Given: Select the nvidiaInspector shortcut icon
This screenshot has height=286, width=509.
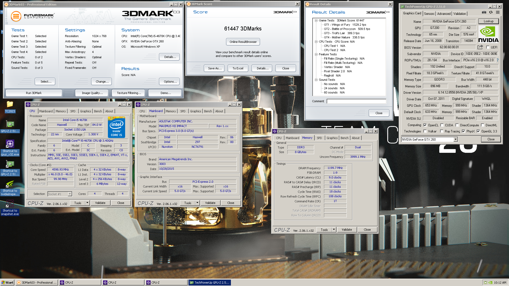Looking at the screenshot, I should (10, 188).
